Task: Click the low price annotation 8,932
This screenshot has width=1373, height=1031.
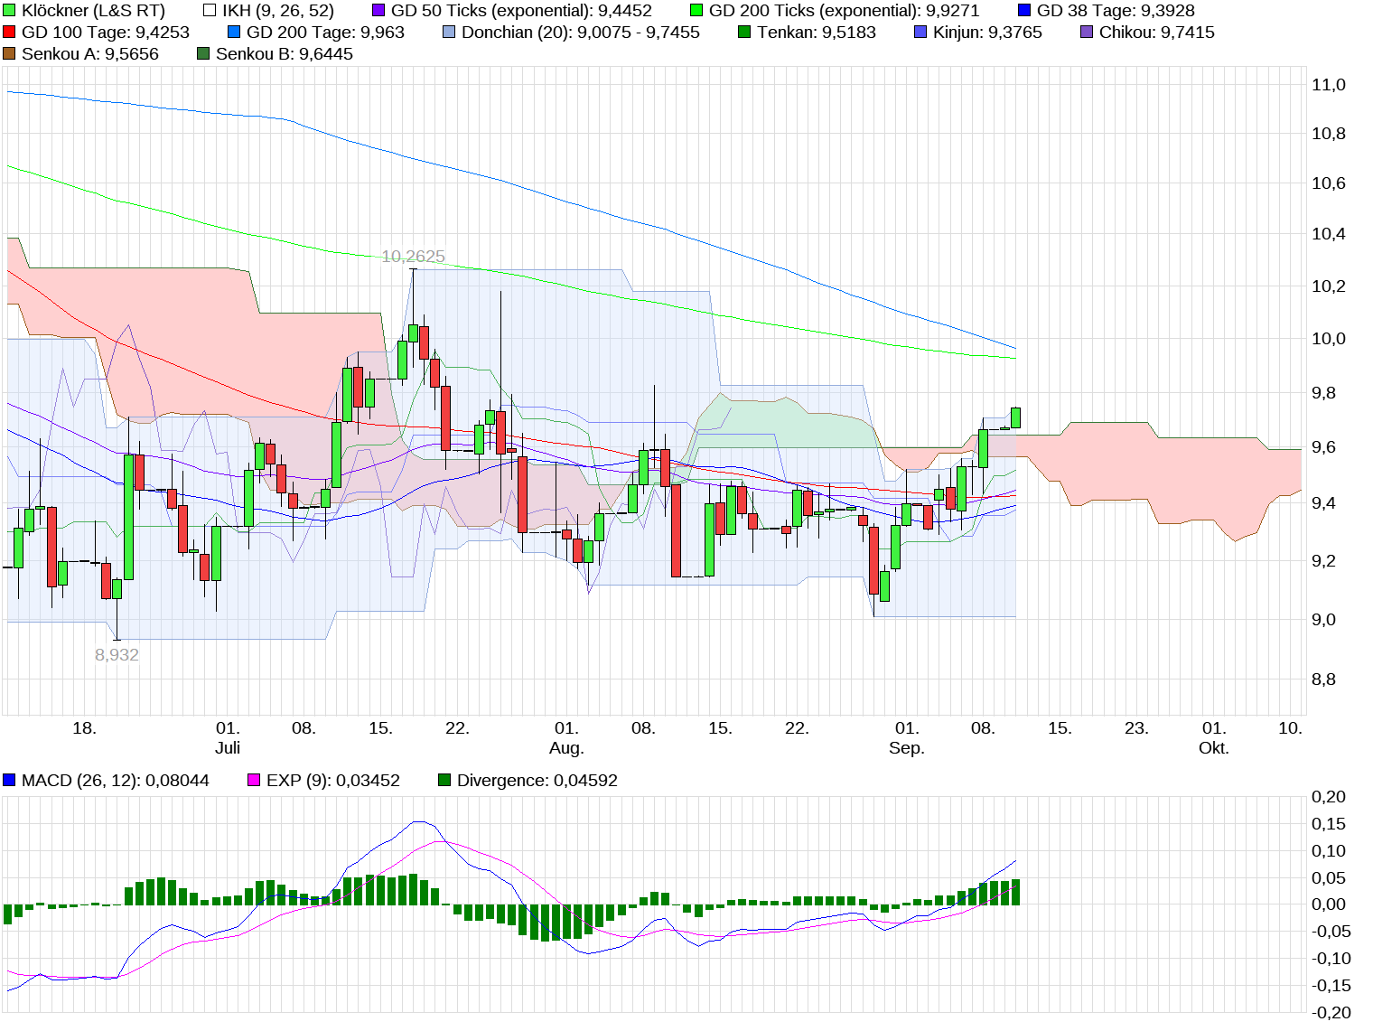Action: [117, 655]
